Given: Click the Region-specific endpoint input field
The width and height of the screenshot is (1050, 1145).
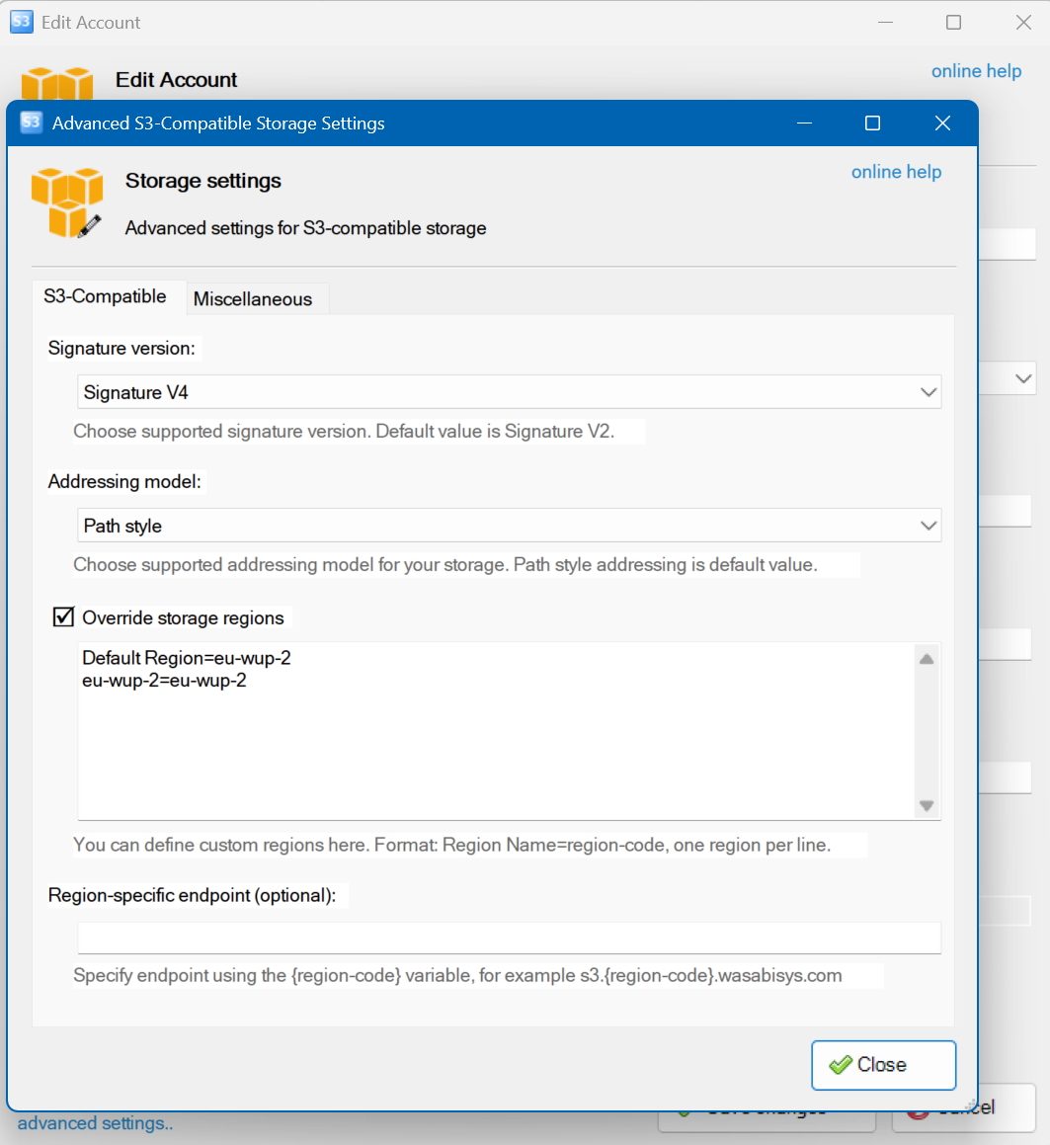Looking at the screenshot, I should pyautogui.click(x=509, y=938).
